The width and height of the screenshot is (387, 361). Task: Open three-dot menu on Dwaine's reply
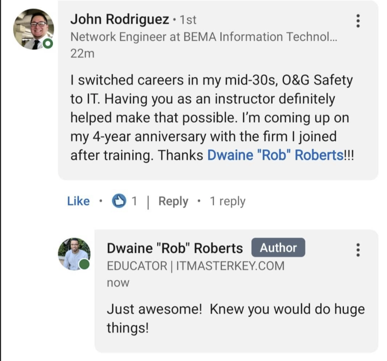(x=358, y=250)
